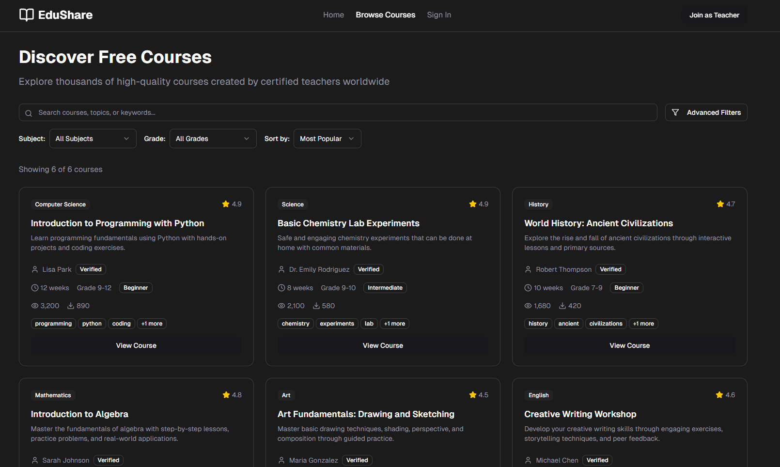
Task: Click the English category badge
Action: click(x=539, y=395)
